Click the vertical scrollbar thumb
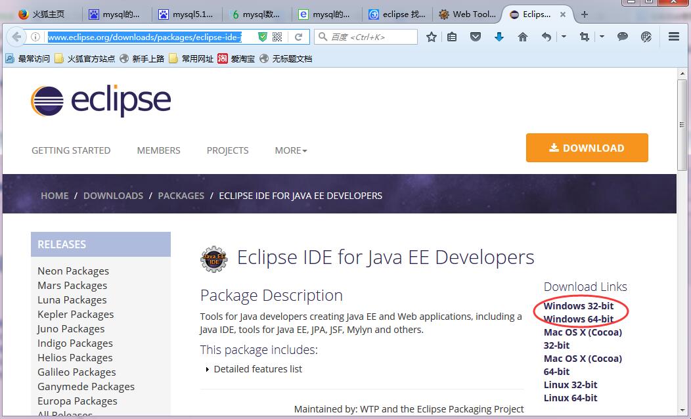This screenshot has height=419, width=691. tap(682, 125)
